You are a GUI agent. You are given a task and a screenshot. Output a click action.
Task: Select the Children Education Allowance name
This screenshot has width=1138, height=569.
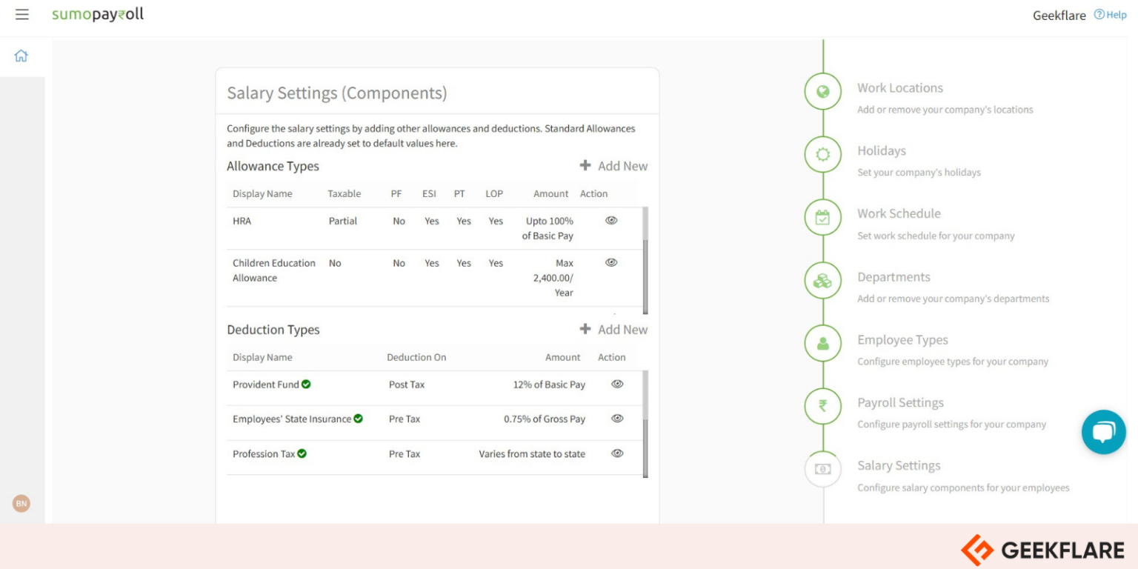274,270
